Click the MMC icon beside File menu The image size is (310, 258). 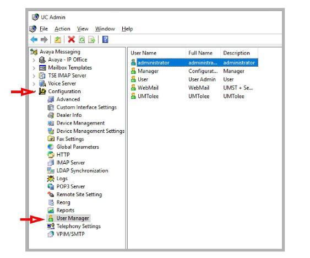tap(33, 29)
